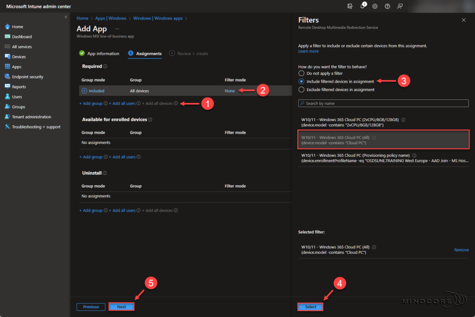The height and width of the screenshot is (317, 475).
Task: Click the Apps icon in the left sidebar
Action: tap(6, 66)
